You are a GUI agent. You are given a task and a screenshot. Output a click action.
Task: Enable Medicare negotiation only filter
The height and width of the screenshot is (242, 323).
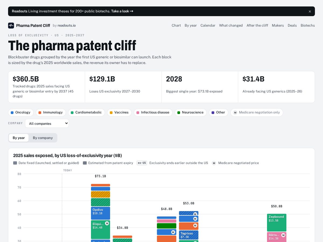click(257, 112)
